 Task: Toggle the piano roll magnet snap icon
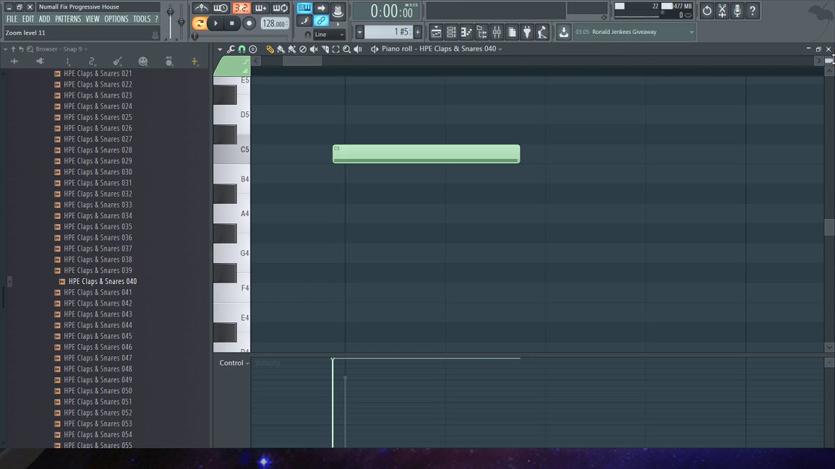(x=241, y=49)
